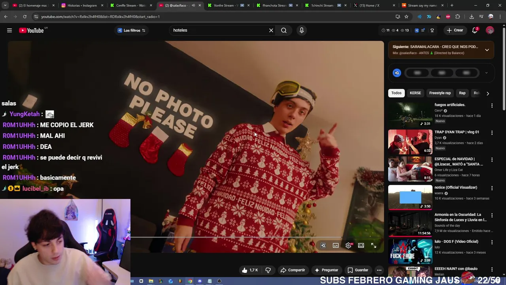Open the YouTube hamburger guide menu

click(x=9, y=30)
